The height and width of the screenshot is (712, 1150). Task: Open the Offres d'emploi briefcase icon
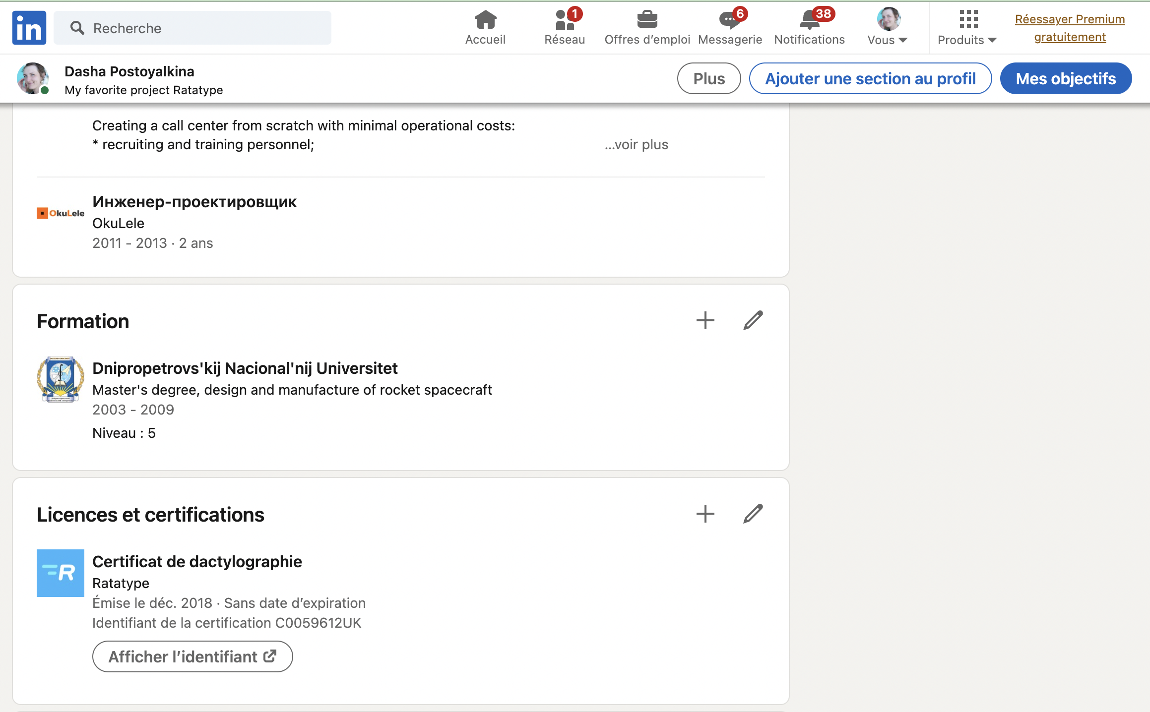pos(647,21)
